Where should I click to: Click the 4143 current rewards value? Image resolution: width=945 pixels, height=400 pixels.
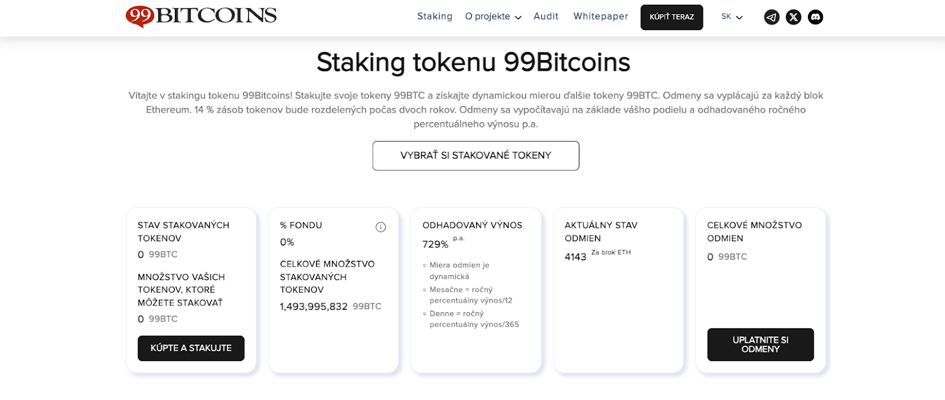tap(575, 257)
